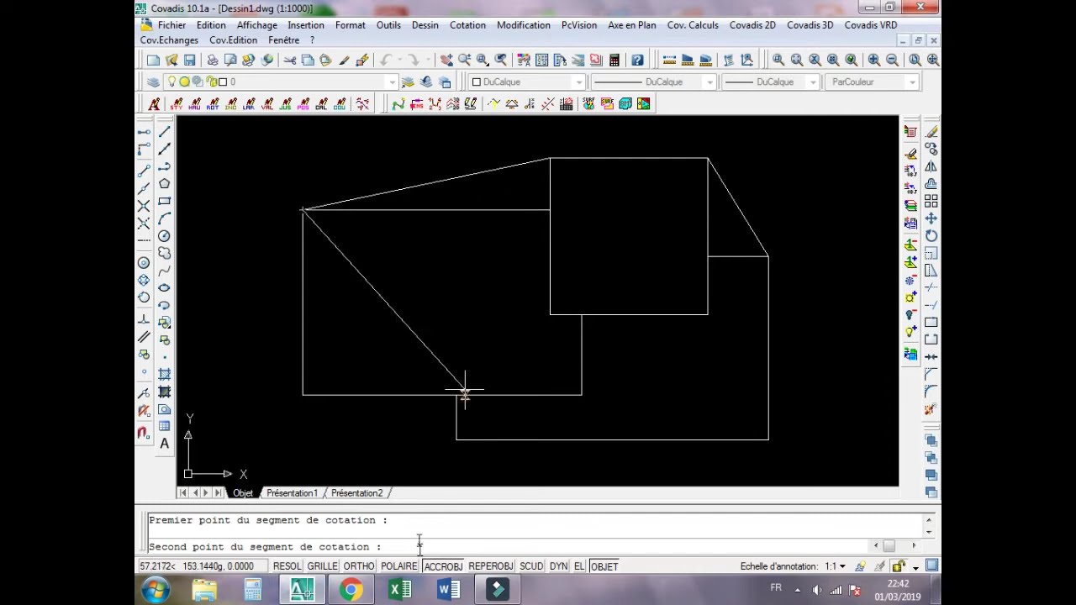Viewport: 1076px width, 605px height.
Task: Select the Arc draw tool
Action: pyautogui.click(x=164, y=218)
